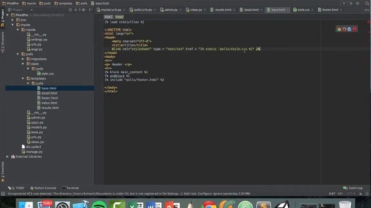Close the footer.html editor tab
Viewport: 371px width, 208px height.
pos(341,10)
